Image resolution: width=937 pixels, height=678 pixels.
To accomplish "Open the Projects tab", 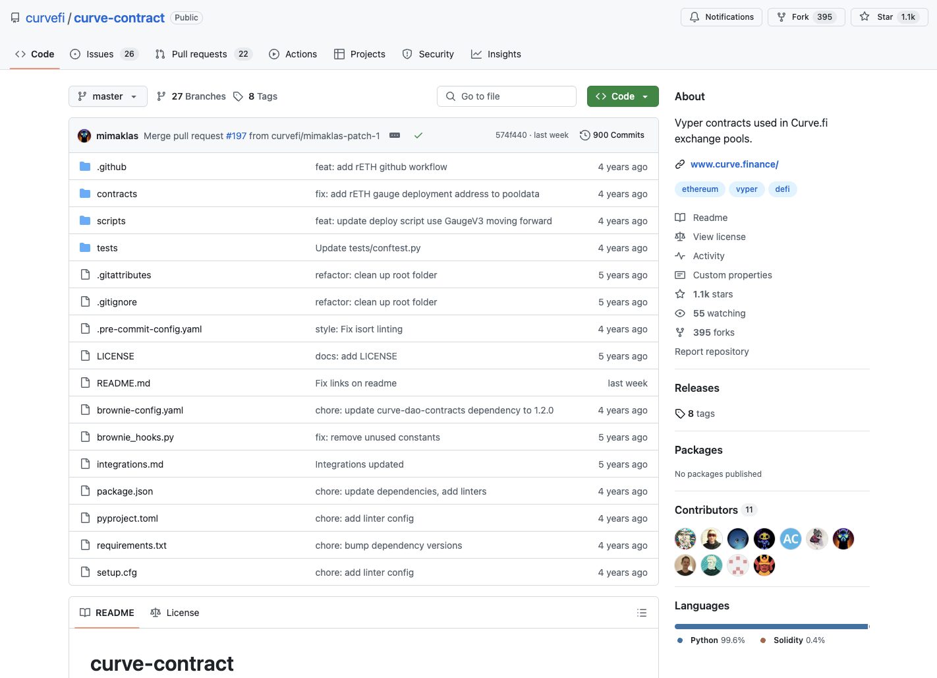I will click(360, 54).
